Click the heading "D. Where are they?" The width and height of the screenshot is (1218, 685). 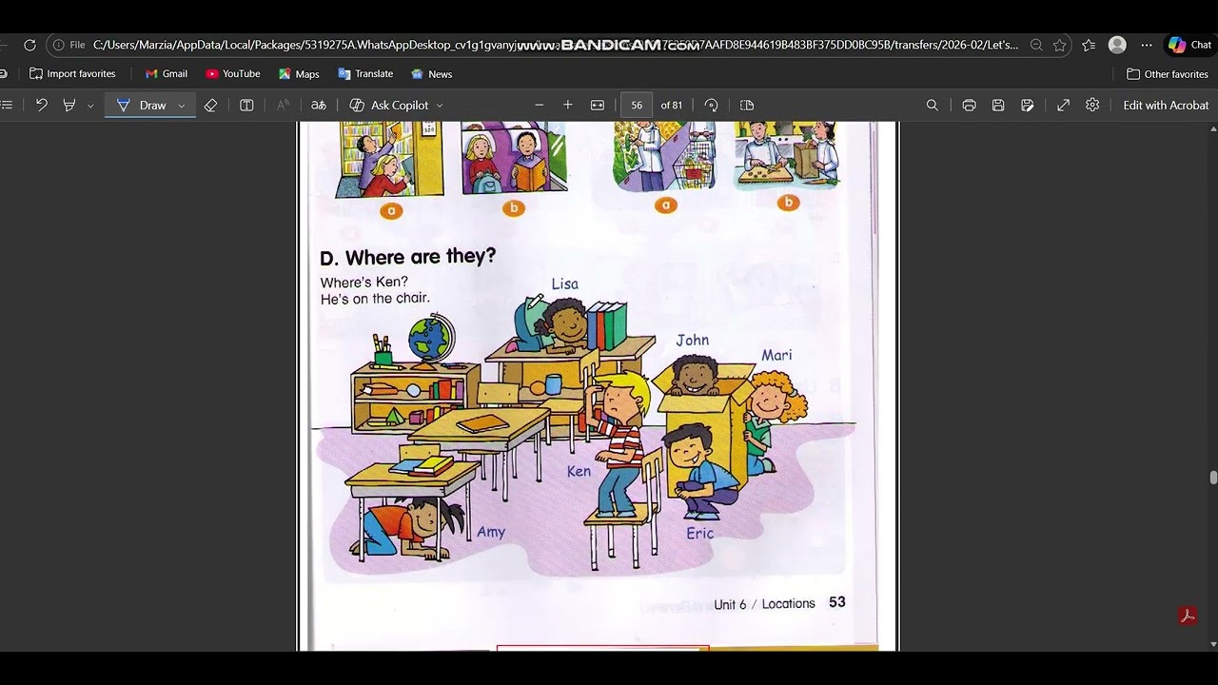point(408,257)
